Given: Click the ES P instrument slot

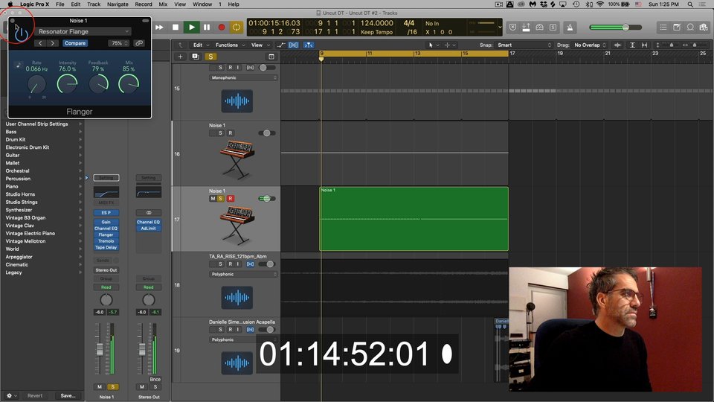Looking at the screenshot, I should pyautogui.click(x=106, y=212).
